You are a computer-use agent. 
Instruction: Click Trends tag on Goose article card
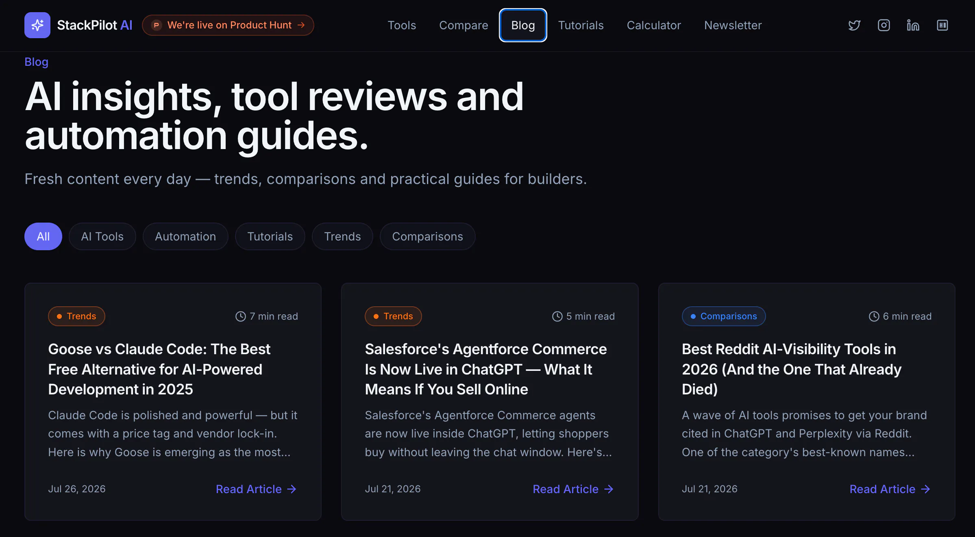click(76, 316)
